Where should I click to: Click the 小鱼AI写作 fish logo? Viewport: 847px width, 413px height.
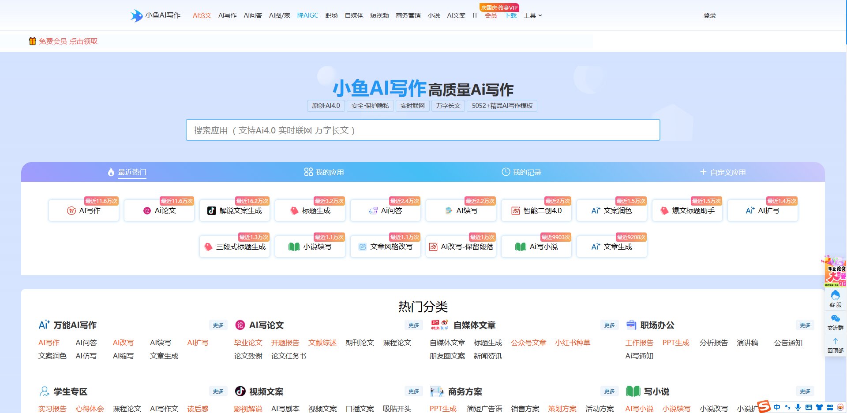tap(136, 15)
